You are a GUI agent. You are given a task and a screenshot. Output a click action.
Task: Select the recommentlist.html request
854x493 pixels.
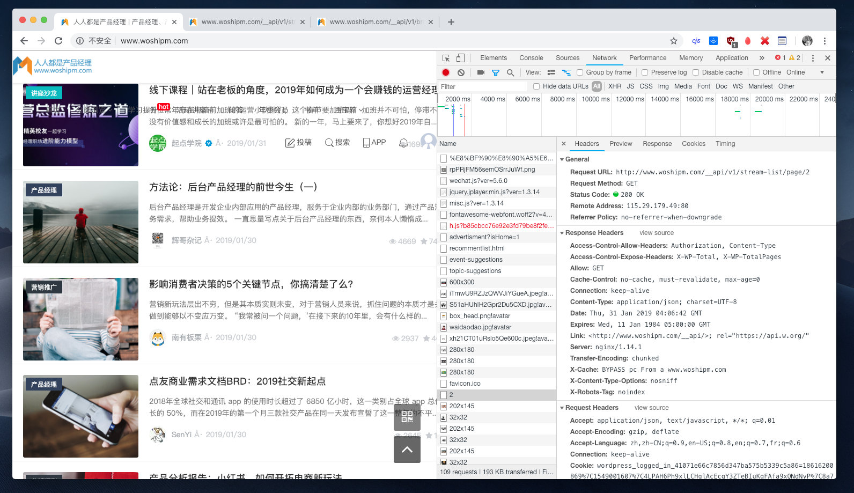[x=497, y=248]
